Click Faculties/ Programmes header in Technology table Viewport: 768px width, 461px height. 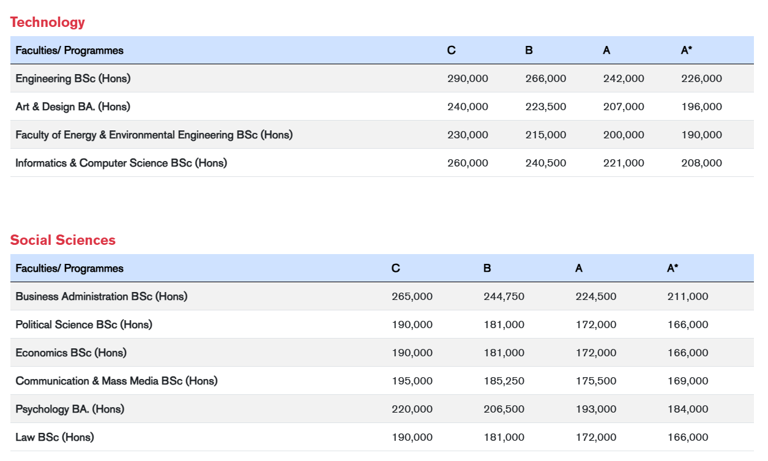pos(69,50)
